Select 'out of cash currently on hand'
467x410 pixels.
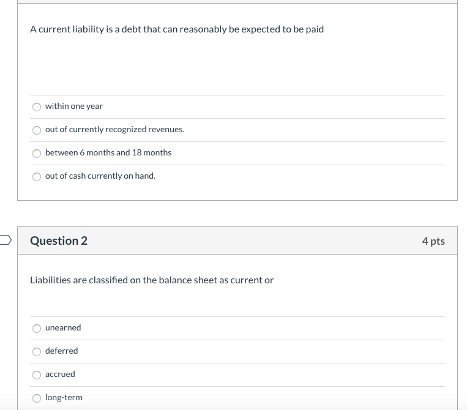pyautogui.click(x=37, y=177)
